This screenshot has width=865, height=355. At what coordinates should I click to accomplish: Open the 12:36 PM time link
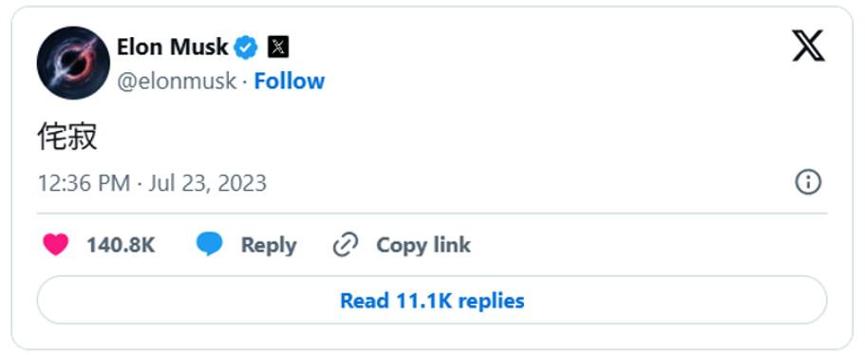pyautogui.click(x=84, y=183)
